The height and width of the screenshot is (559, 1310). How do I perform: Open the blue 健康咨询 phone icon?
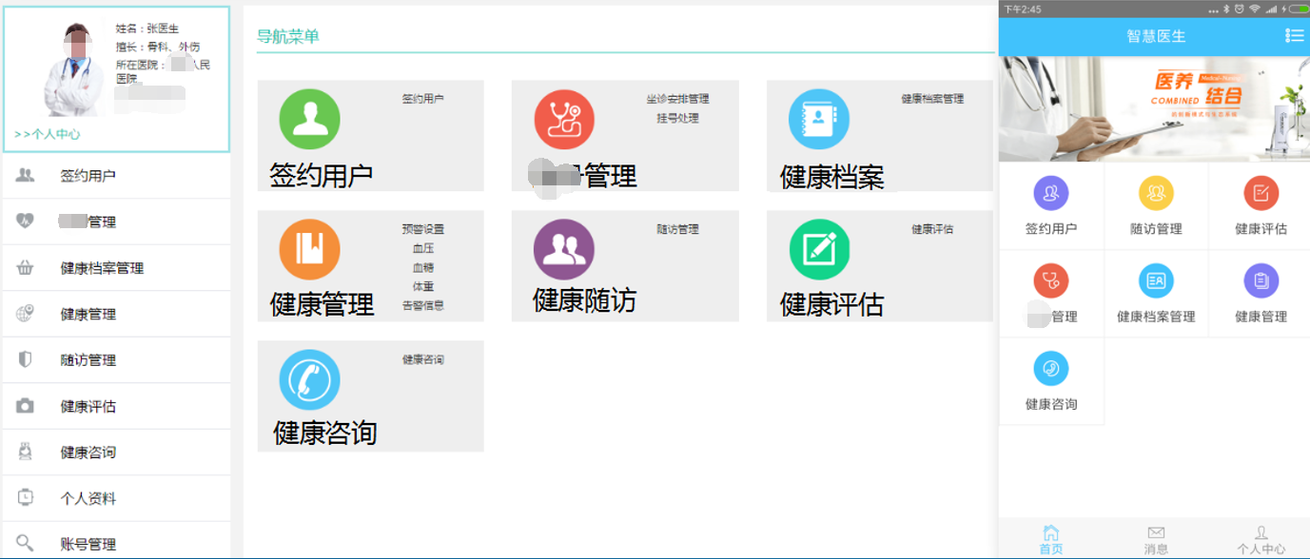309,379
